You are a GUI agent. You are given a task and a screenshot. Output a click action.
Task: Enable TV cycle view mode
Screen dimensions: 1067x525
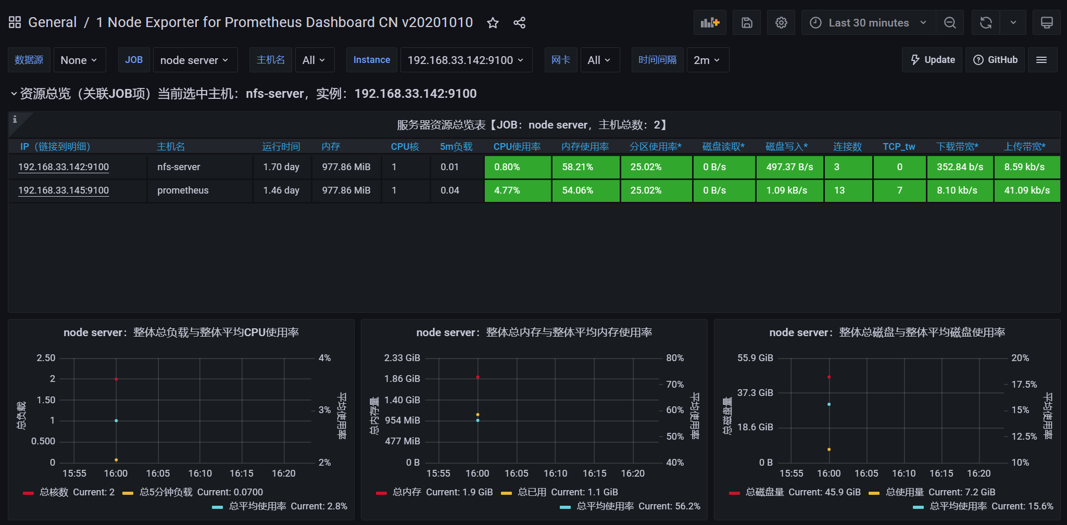point(1046,22)
